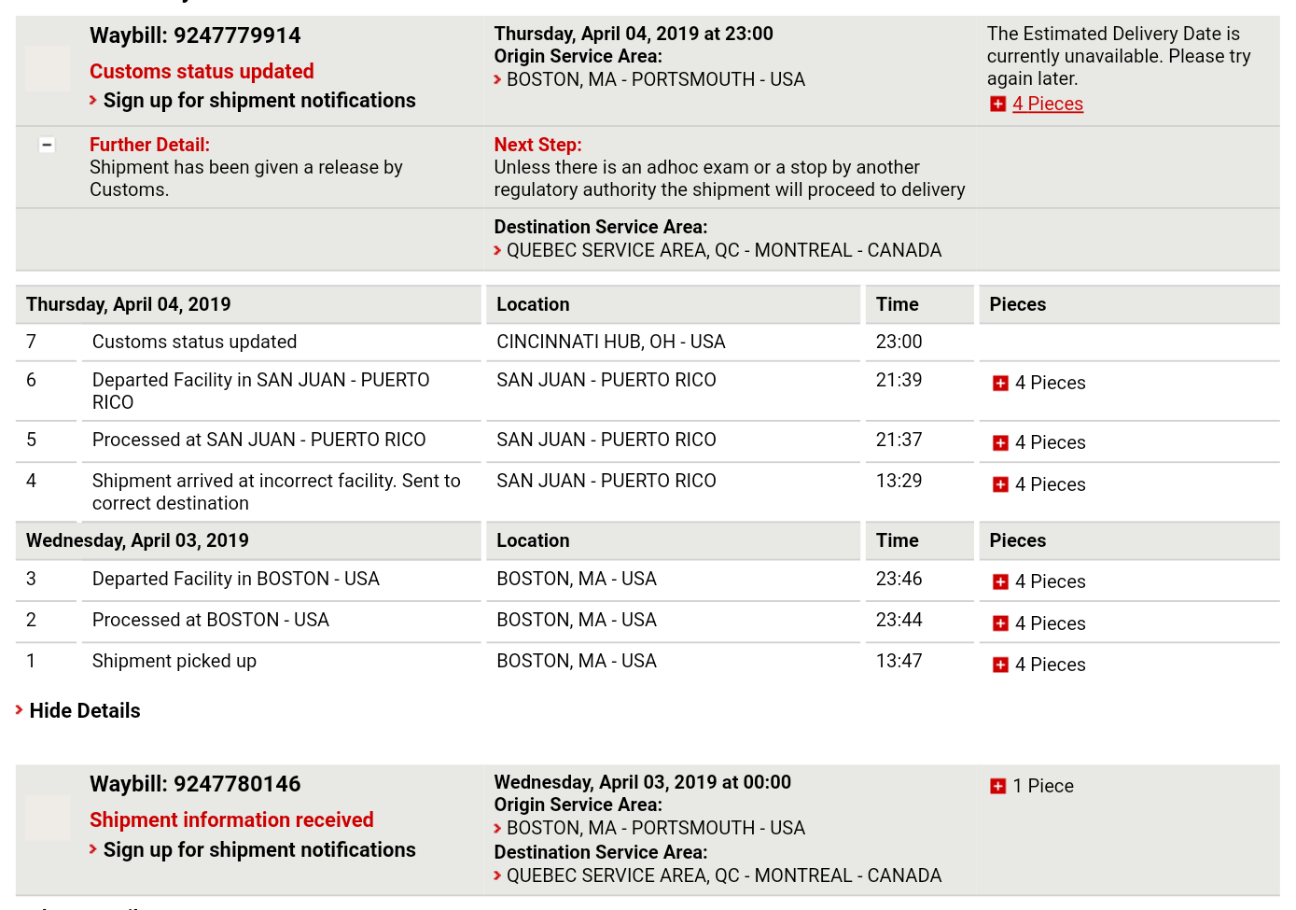Sign up for shipment notifications for waybill 9247779914

click(x=259, y=100)
